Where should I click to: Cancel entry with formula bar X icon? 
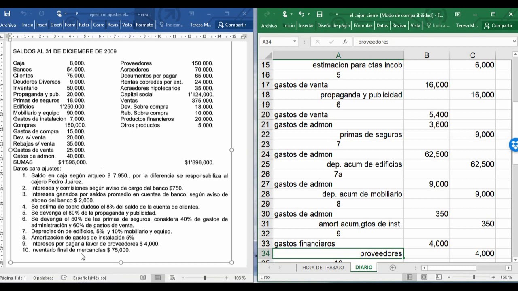(x=317, y=42)
